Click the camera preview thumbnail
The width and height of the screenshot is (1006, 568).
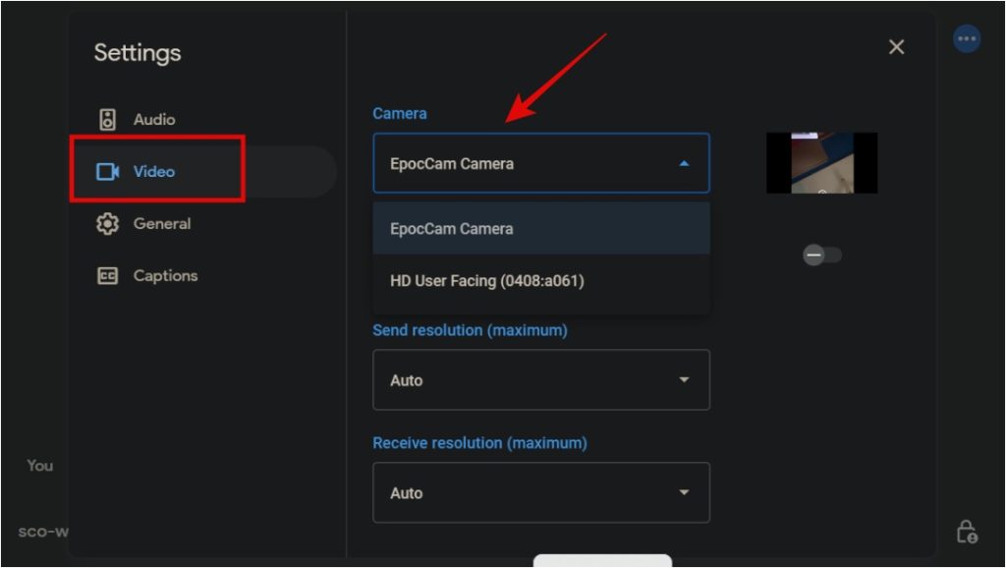tap(822, 163)
